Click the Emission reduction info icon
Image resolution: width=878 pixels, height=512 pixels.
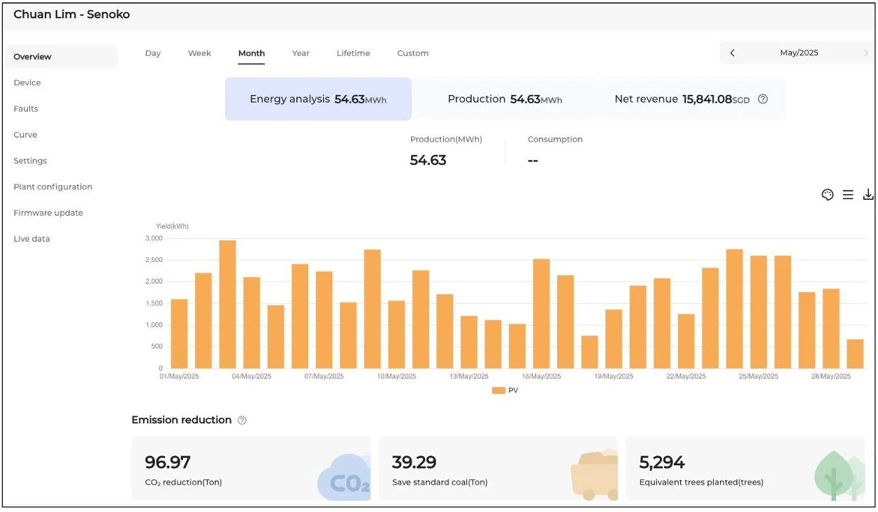tap(242, 420)
